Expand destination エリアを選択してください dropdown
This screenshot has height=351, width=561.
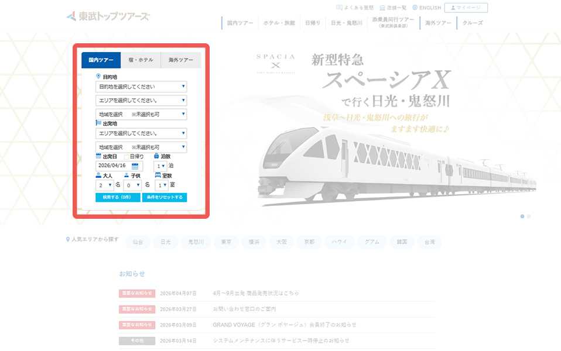click(141, 101)
